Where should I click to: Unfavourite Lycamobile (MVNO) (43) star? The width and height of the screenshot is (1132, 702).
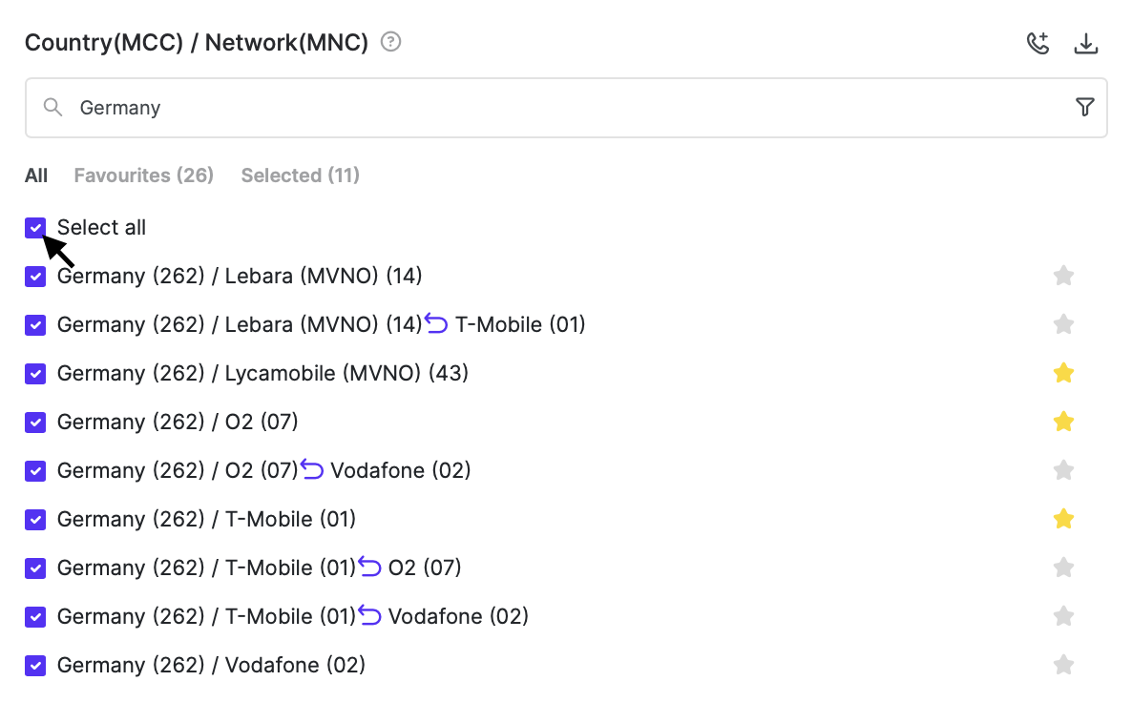[1063, 373]
